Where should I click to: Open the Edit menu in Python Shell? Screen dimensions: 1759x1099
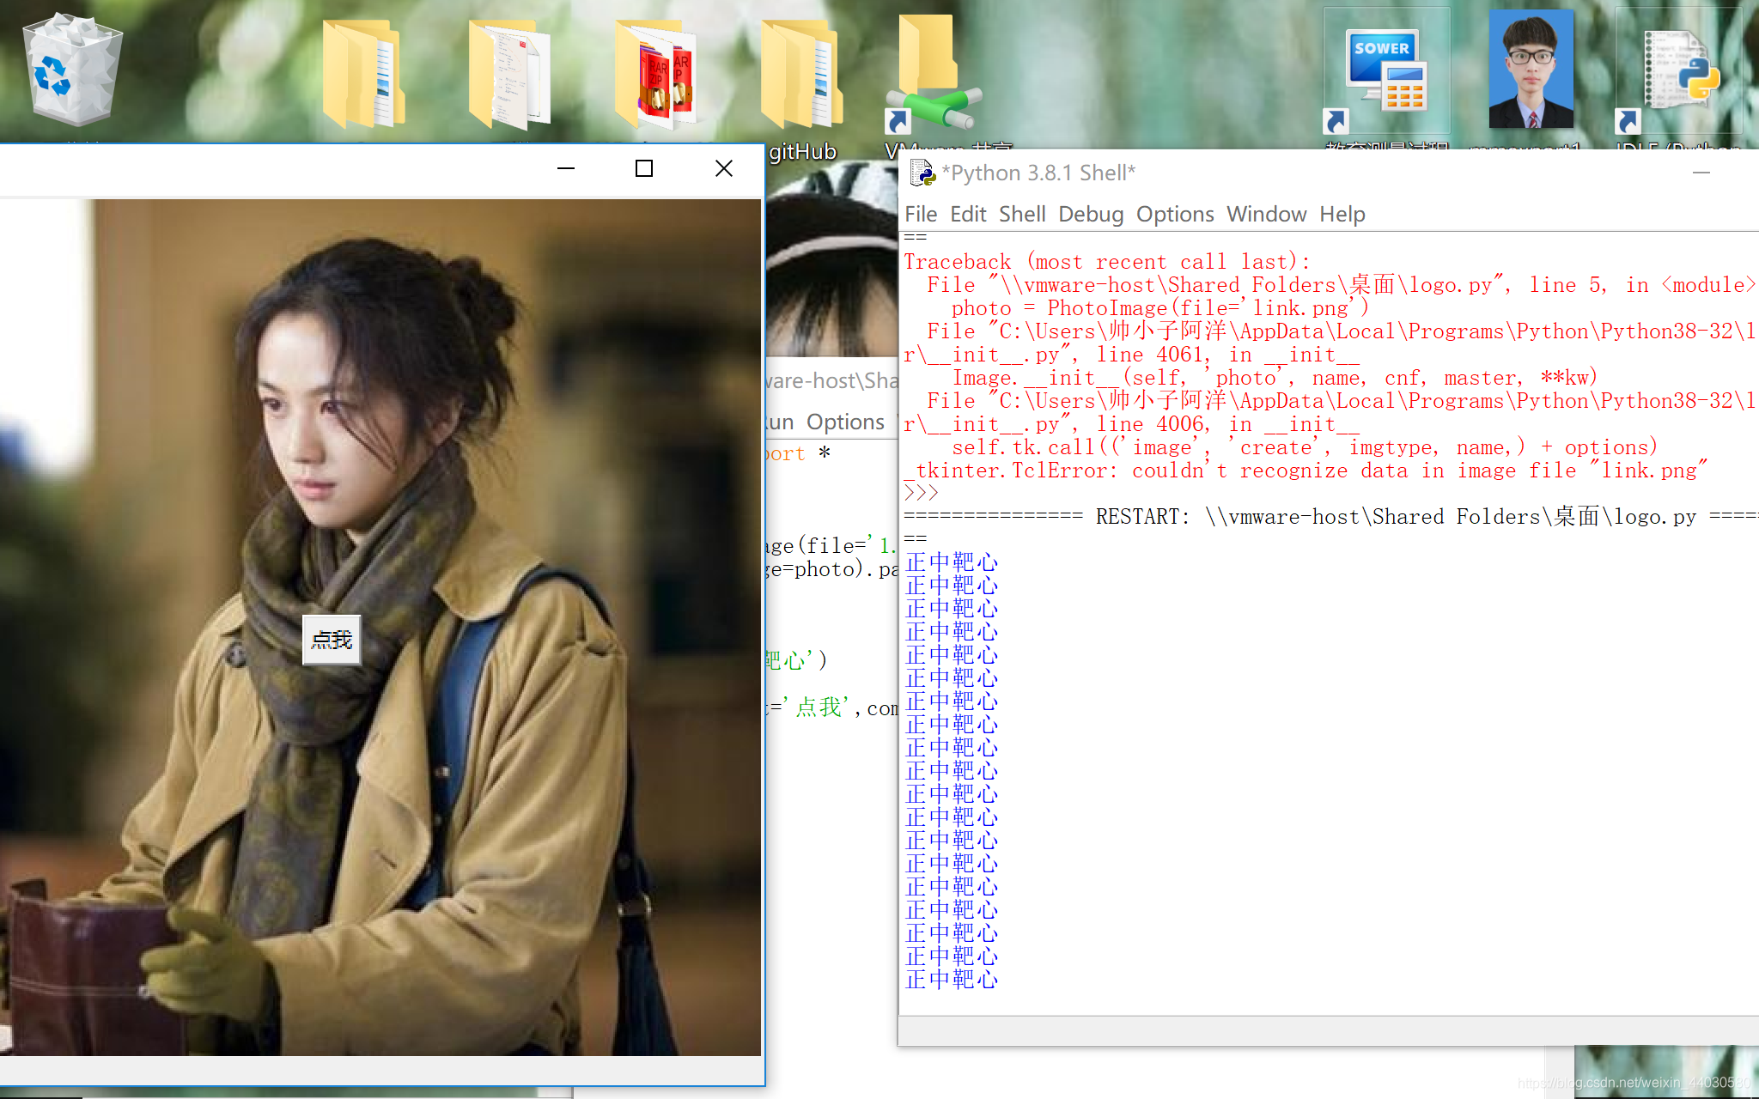pyautogui.click(x=967, y=214)
